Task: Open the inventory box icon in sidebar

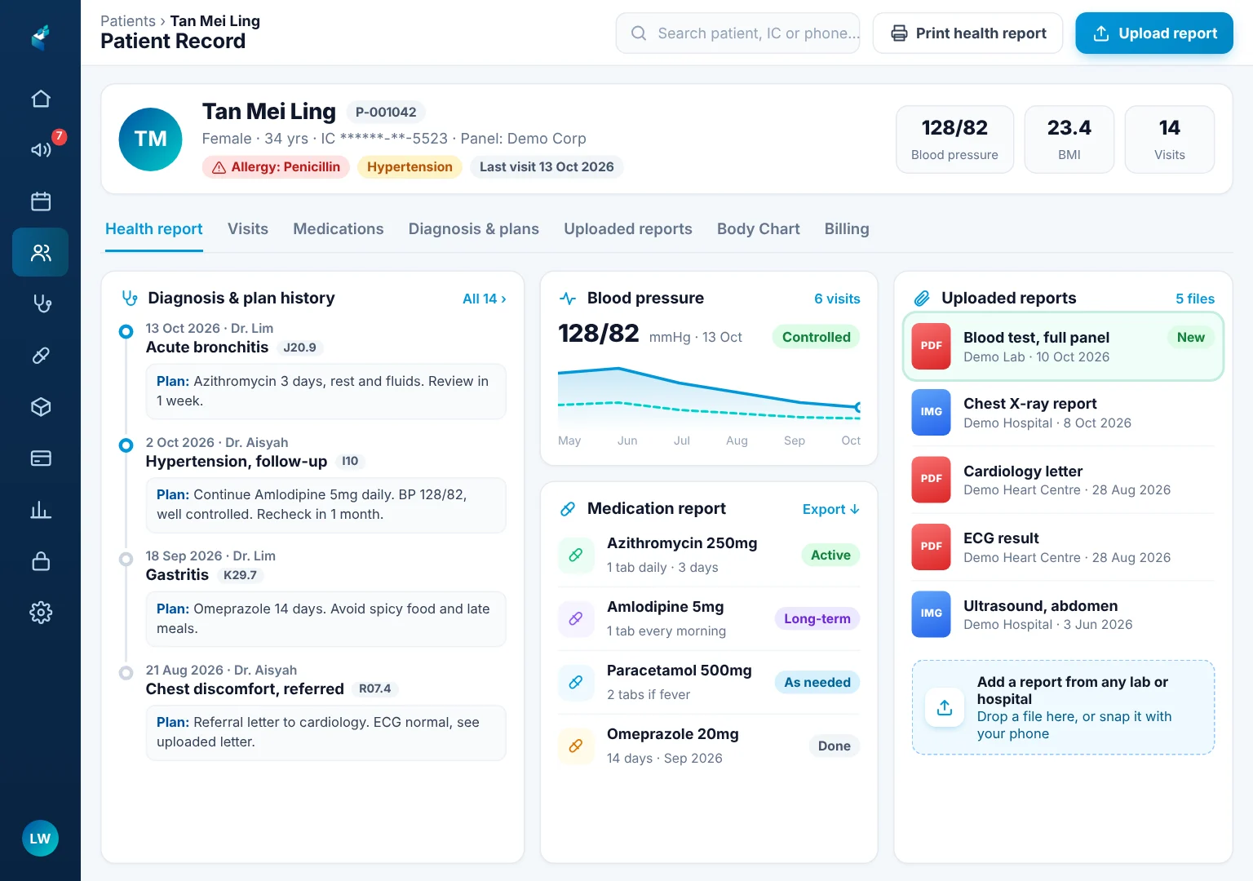Action: click(x=41, y=406)
